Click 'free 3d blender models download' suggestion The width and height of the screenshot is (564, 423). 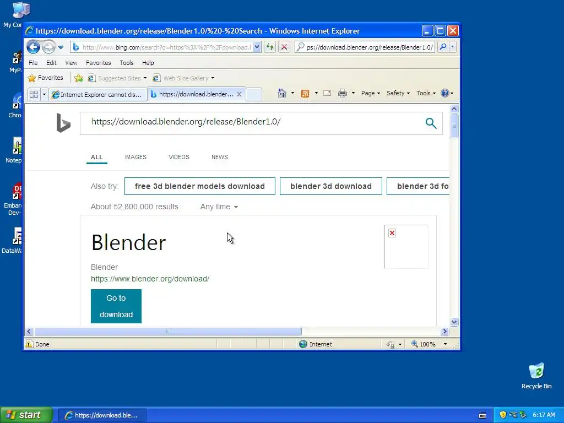[199, 186]
